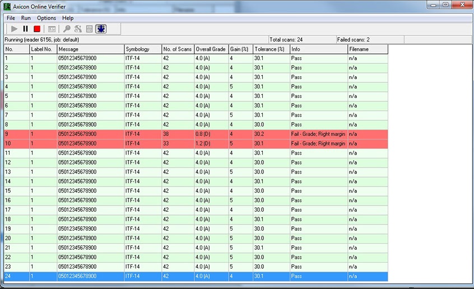474x289 pixels.
Task: Click the Pass cell in row 22
Action: (x=319, y=257)
